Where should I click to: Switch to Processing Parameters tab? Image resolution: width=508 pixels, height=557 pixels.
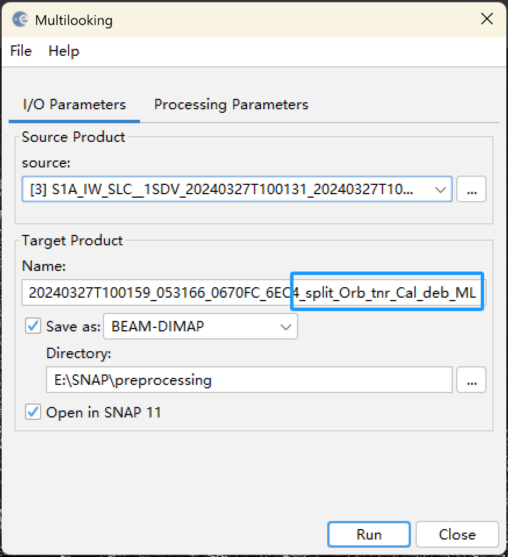pyautogui.click(x=231, y=105)
